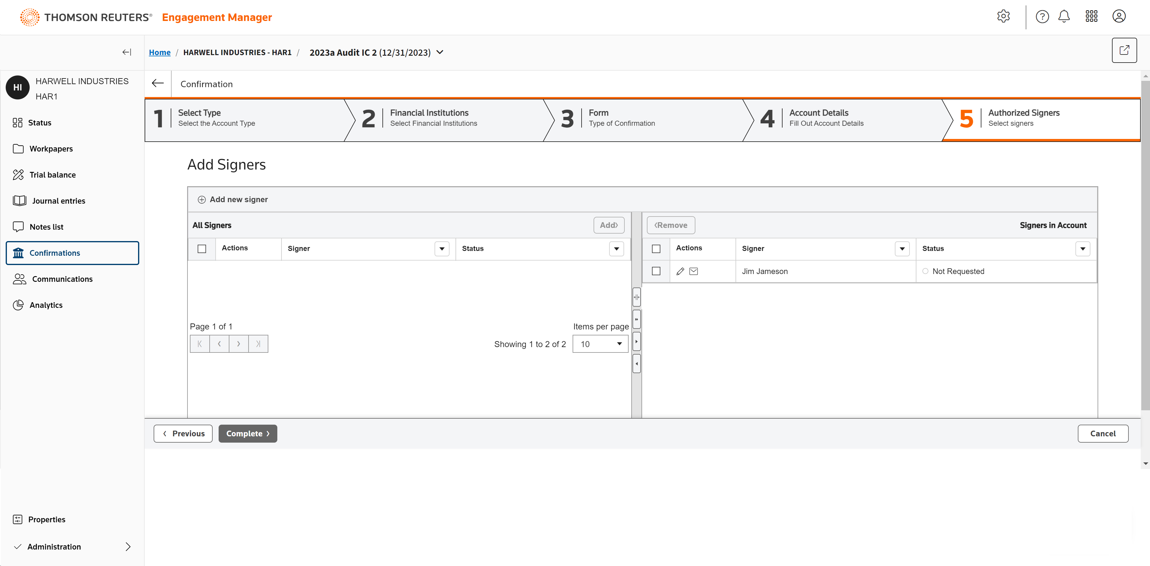The height and width of the screenshot is (566, 1150).
Task: Open the Items per page dropdown
Action: 600,344
